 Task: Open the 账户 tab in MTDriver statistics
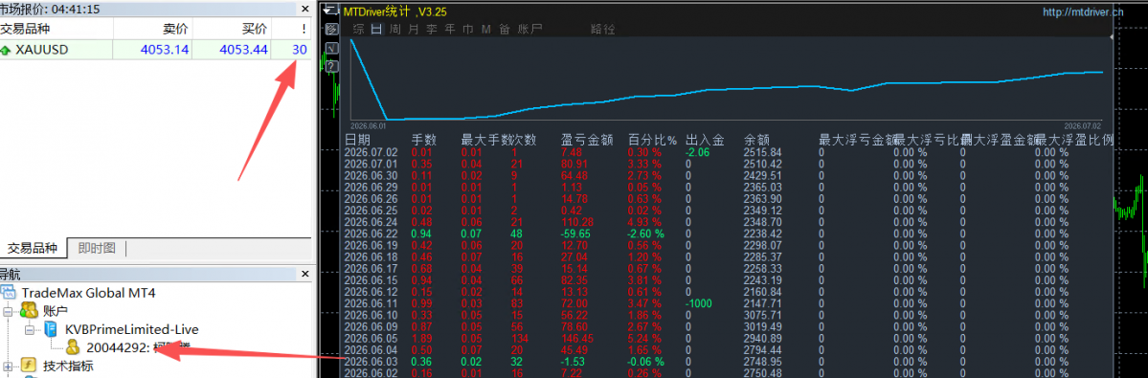click(x=530, y=30)
